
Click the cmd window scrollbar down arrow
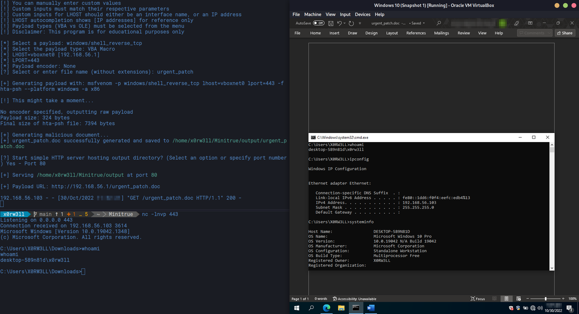pos(552,268)
